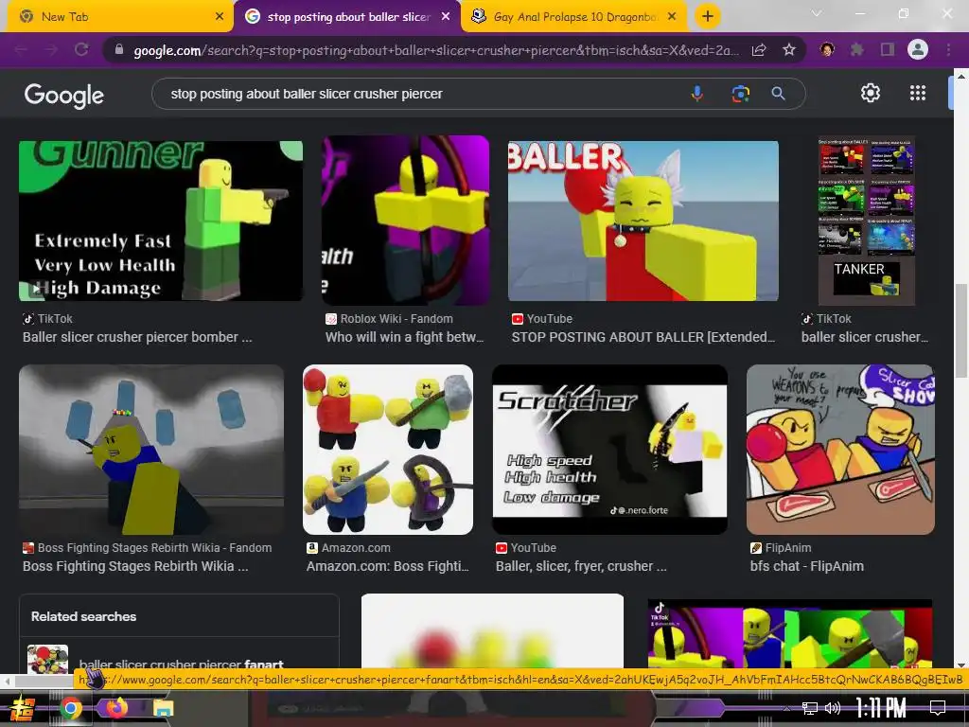Open the blurred red and yellow image result
This screenshot has width=969, height=727.
pos(492,631)
